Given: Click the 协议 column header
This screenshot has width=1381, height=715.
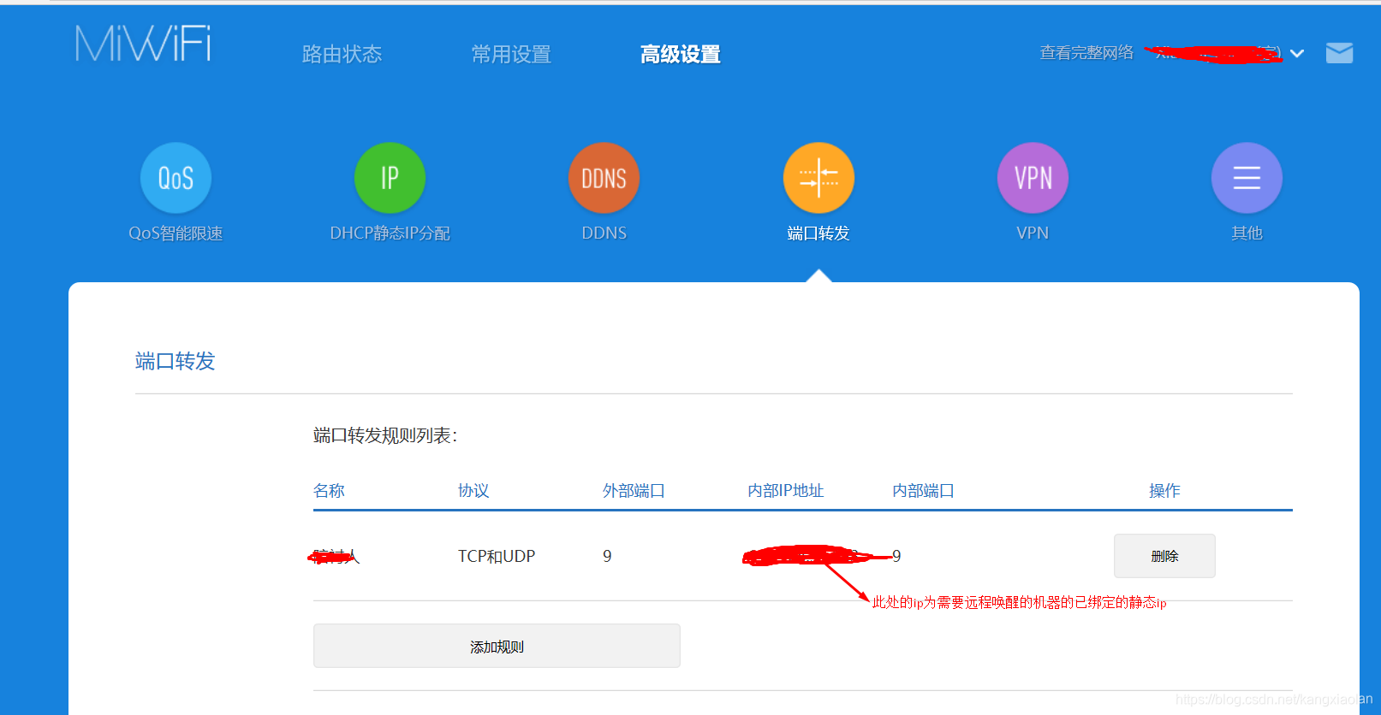Looking at the screenshot, I should [x=473, y=490].
